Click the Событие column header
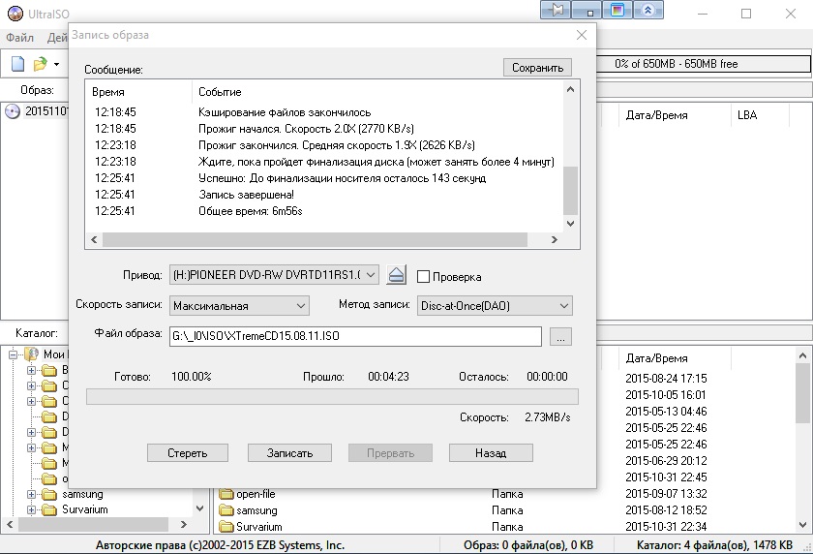Image resolution: width=813 pixels, height=554 pixels. pos(376,92)
